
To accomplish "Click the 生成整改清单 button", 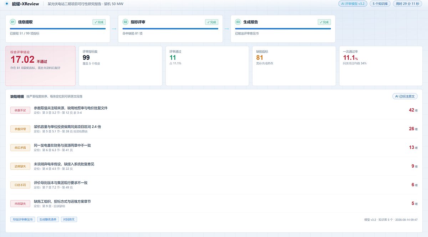I will pos(48,220).
